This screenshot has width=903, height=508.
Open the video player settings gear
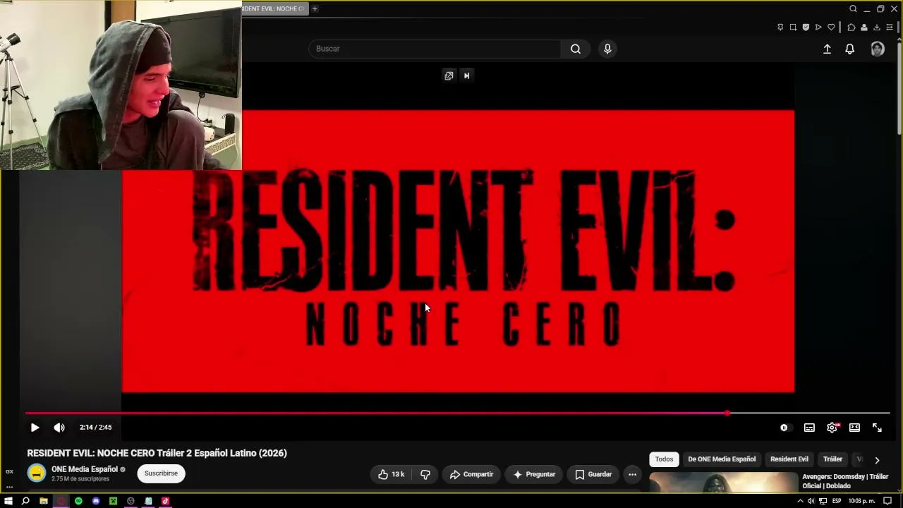click(832, 428)
